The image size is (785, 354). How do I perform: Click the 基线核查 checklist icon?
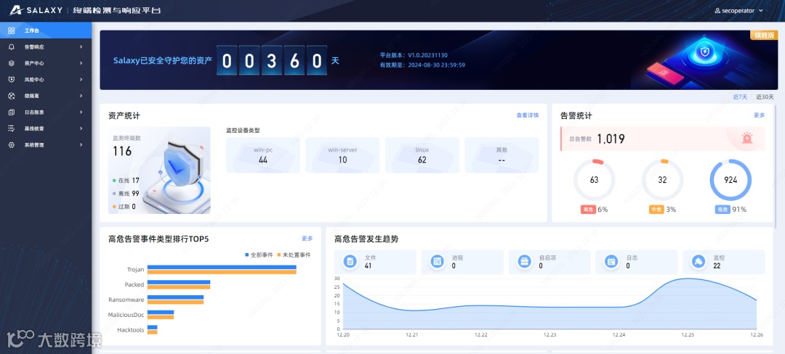point(12,128)
